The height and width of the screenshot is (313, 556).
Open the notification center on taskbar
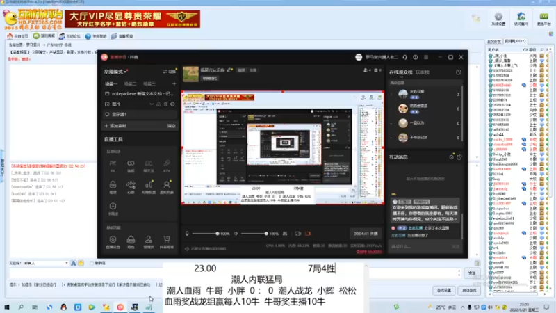click(x=546, y=307)
